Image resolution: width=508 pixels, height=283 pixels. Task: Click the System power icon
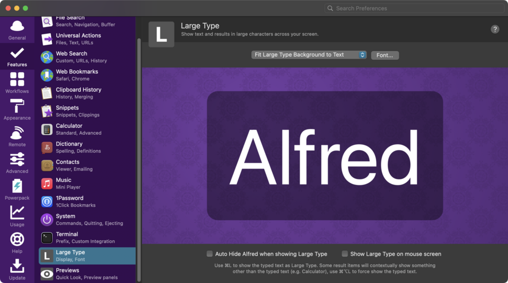tap(47, 219)
